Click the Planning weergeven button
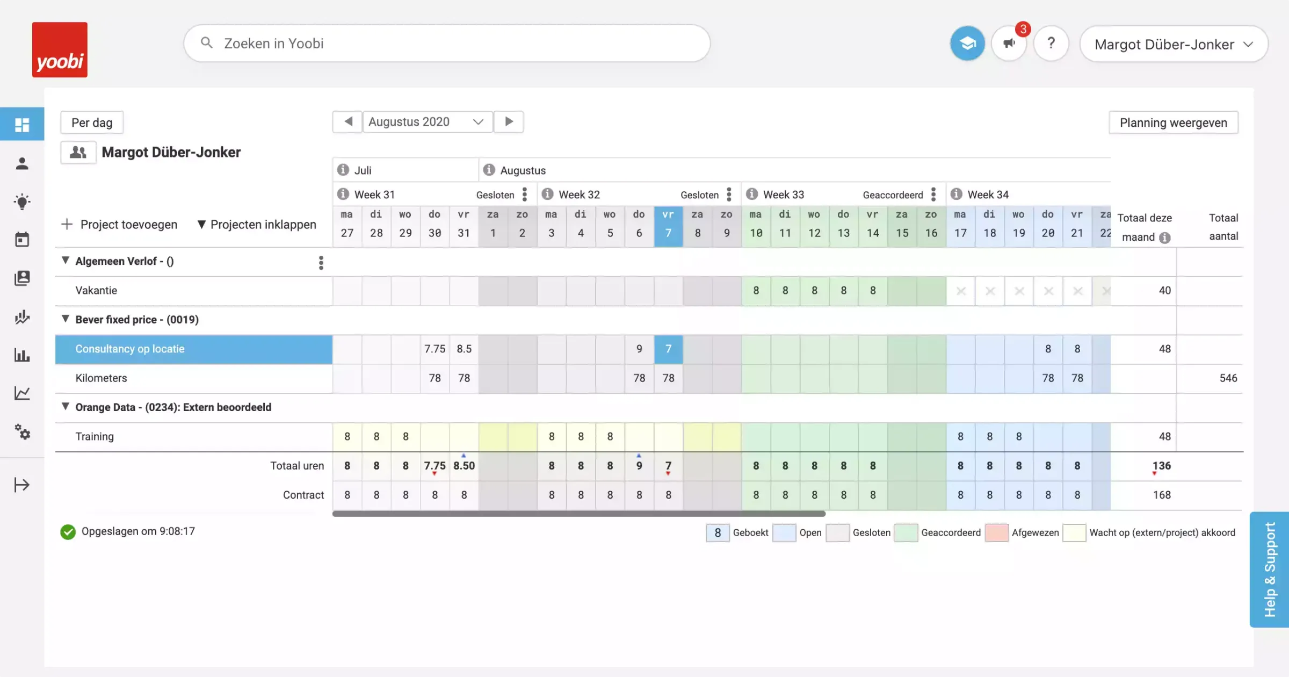Image resolution: width=1289 pixels, height=677 pixels. [1173, 123]
